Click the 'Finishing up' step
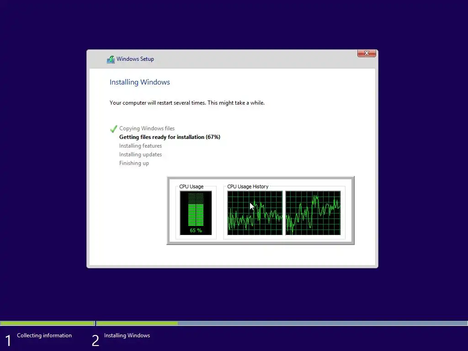Viewport: 468px width, 351px height. coord(134,163)
